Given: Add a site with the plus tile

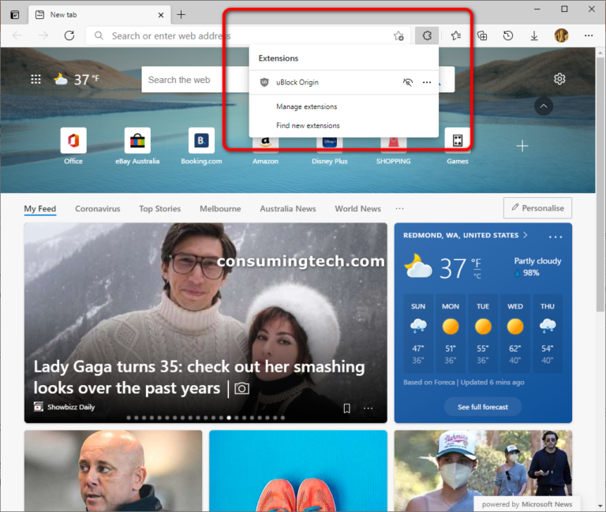Looking at the screenshot, I should (522, 146).
